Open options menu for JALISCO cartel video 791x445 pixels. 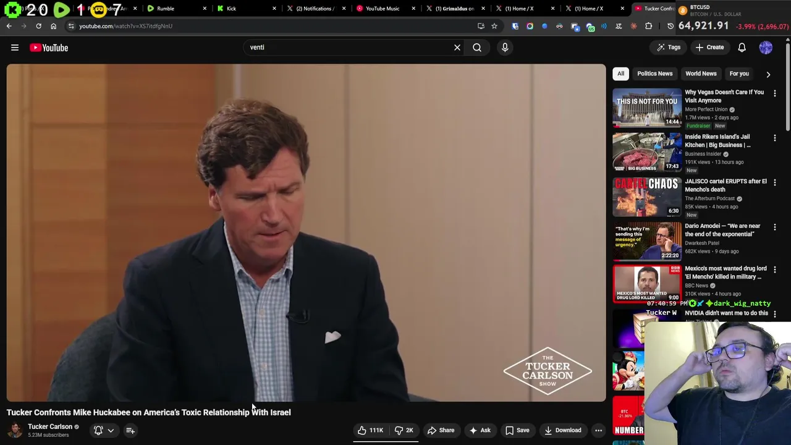pos(775,182)
